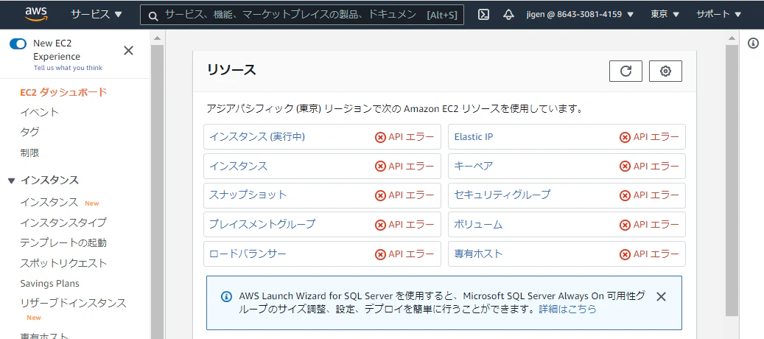Open the セキュリティグループ resource link
This screenshot has height=339, width=764.
tap(502, 195)
